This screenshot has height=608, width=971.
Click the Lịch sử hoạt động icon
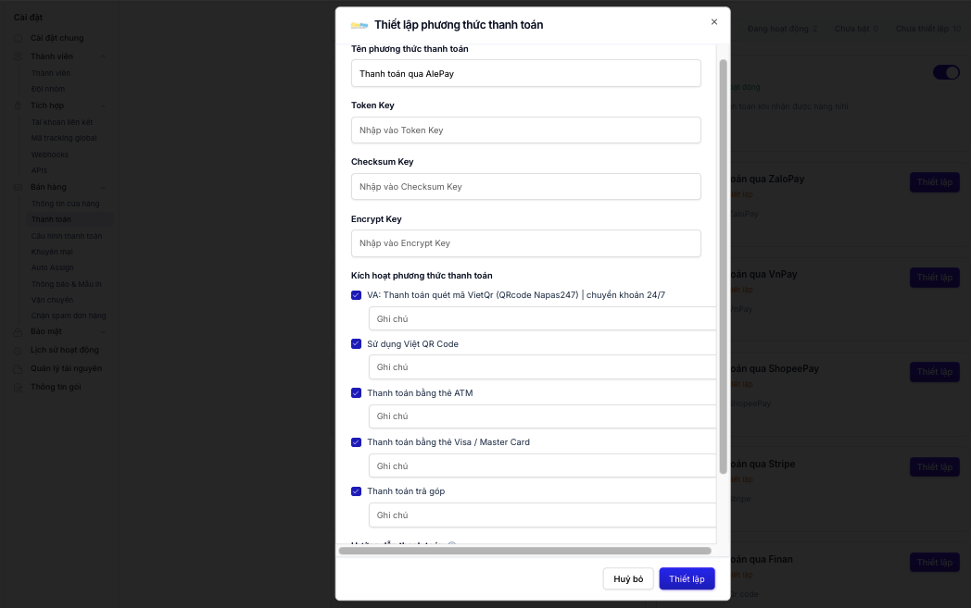pyautogui.click(x=18, y=351)
